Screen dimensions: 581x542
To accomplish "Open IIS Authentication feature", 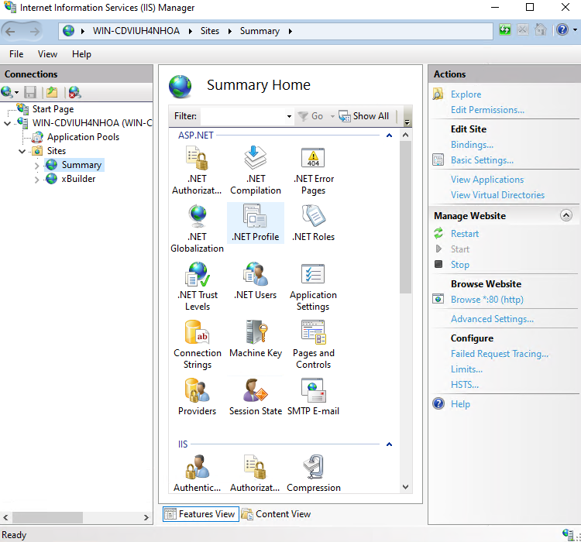I will click(197, 473).
